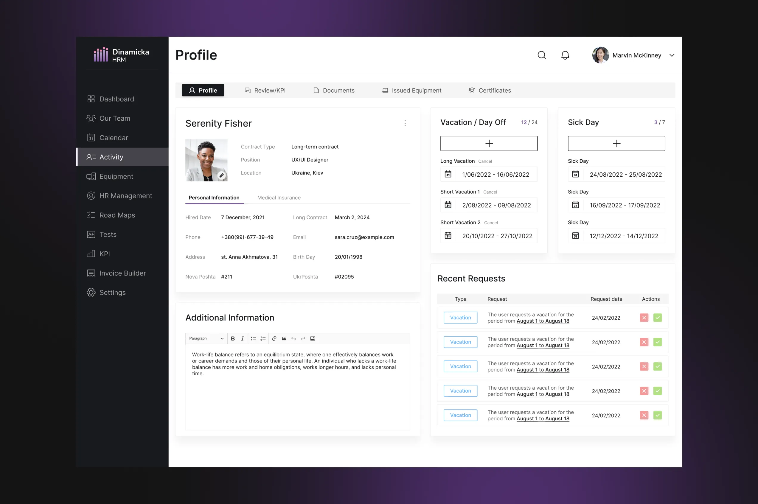Open the Issued Equipment tab
The image size is (758, 504).
tap(412, 90)
